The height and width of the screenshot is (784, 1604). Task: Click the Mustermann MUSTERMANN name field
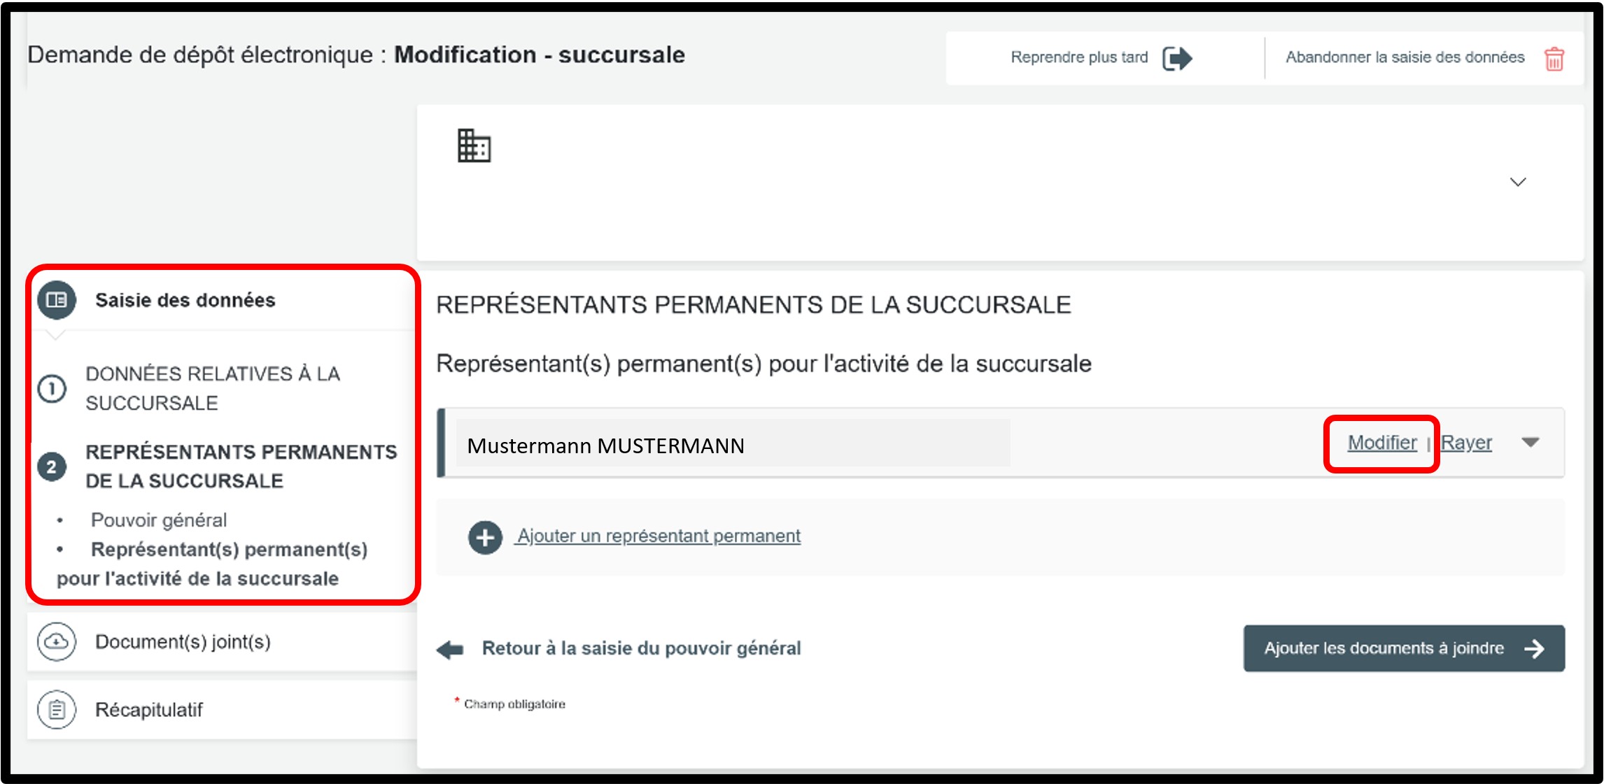point(732,445)
